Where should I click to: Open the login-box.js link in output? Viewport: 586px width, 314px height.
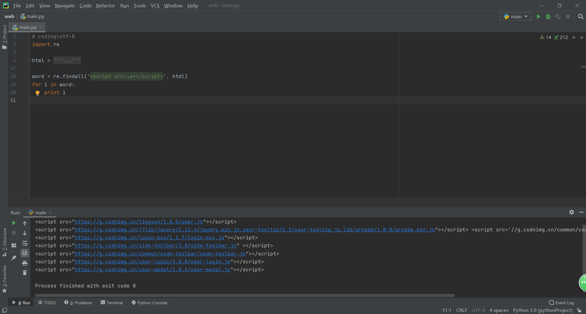click(150, 238)
